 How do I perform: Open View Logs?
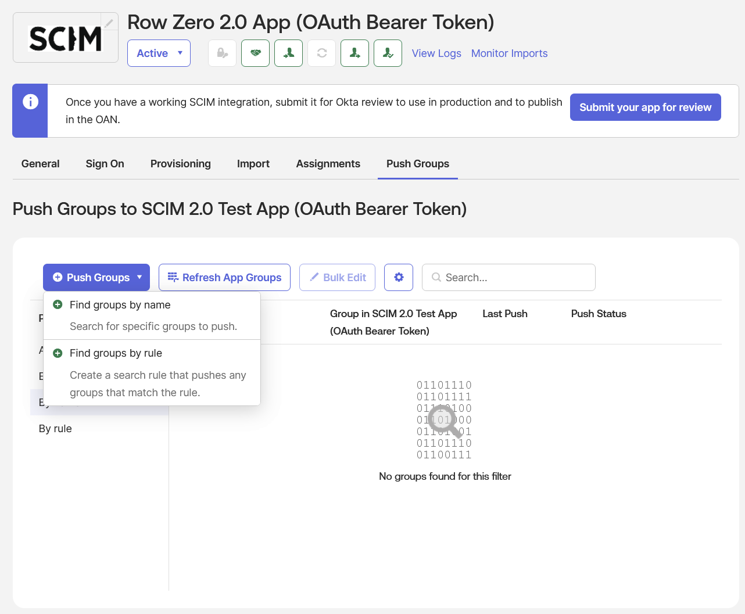pos(436,53)
